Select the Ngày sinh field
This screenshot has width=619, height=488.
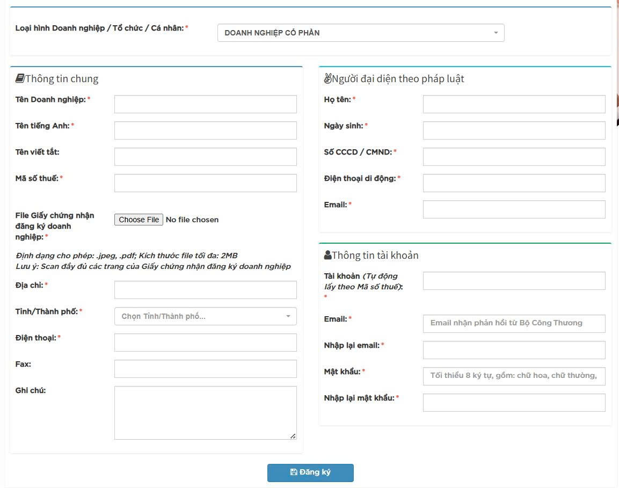coord(514,130)
